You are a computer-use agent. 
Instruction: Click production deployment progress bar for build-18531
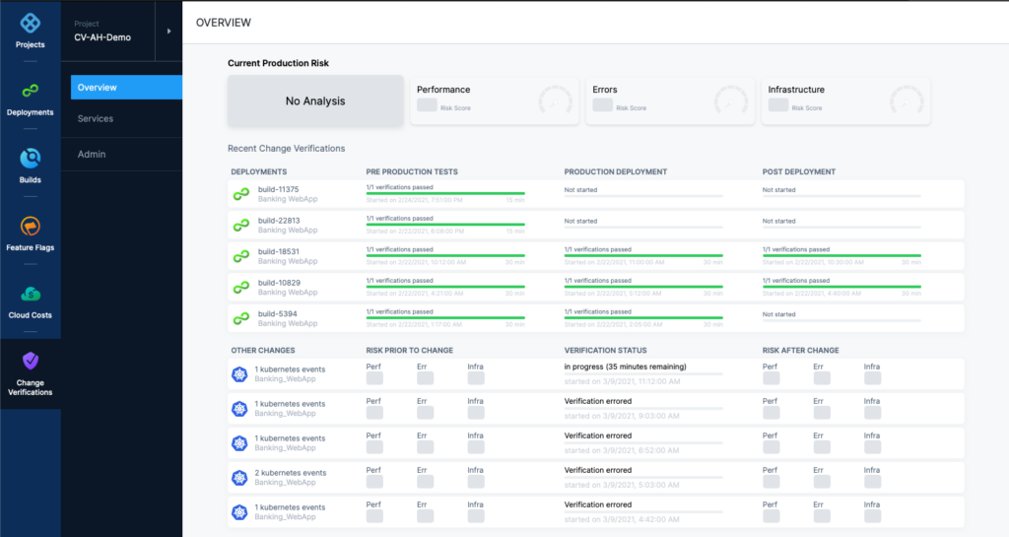coord(643,256)
